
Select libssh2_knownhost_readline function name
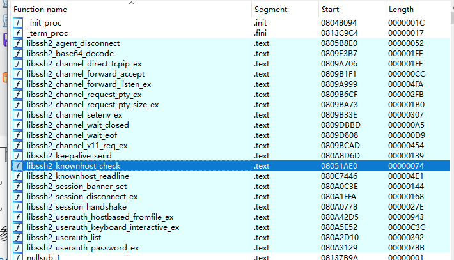click(78, 176)
